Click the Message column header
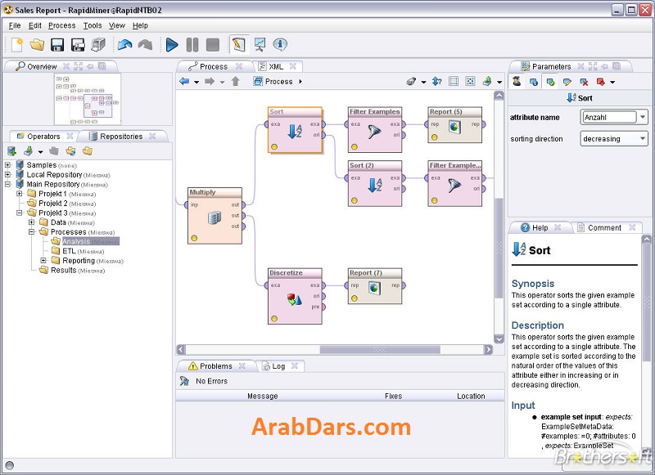Image resolution: width=655 pixels, height=475 pixels. (x=262, y=396)
